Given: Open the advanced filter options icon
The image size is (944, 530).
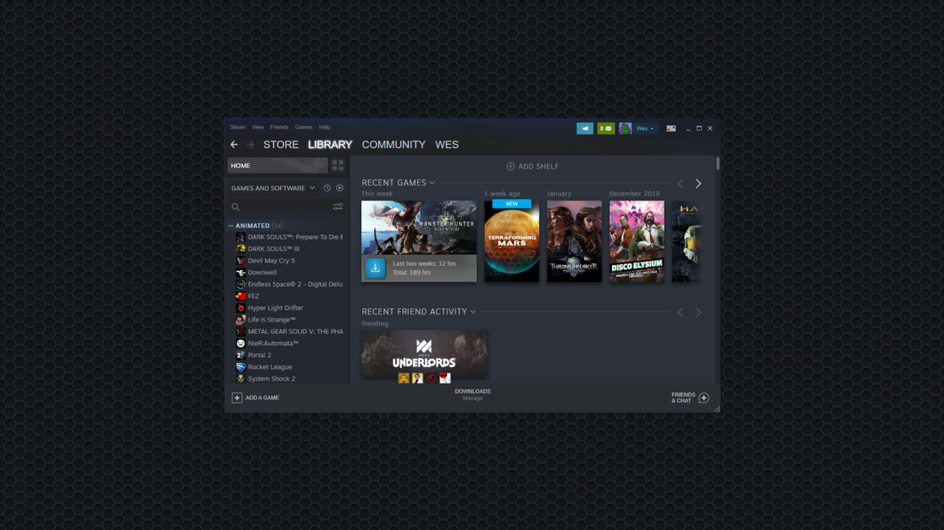Looking at the screenshot, I should 337,206.
